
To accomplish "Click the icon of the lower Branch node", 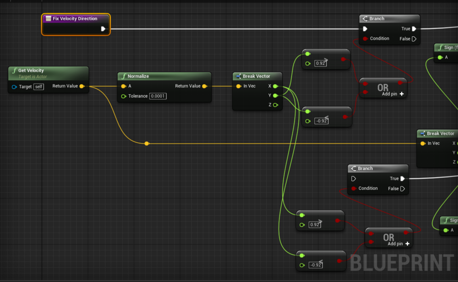I will pos(354,168).
